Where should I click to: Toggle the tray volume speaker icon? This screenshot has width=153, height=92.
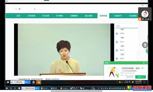[122, 82]
